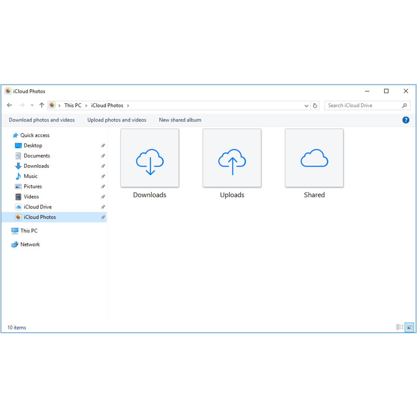
Task: Open the address bar dropdown
Action: tap(306, 106)
